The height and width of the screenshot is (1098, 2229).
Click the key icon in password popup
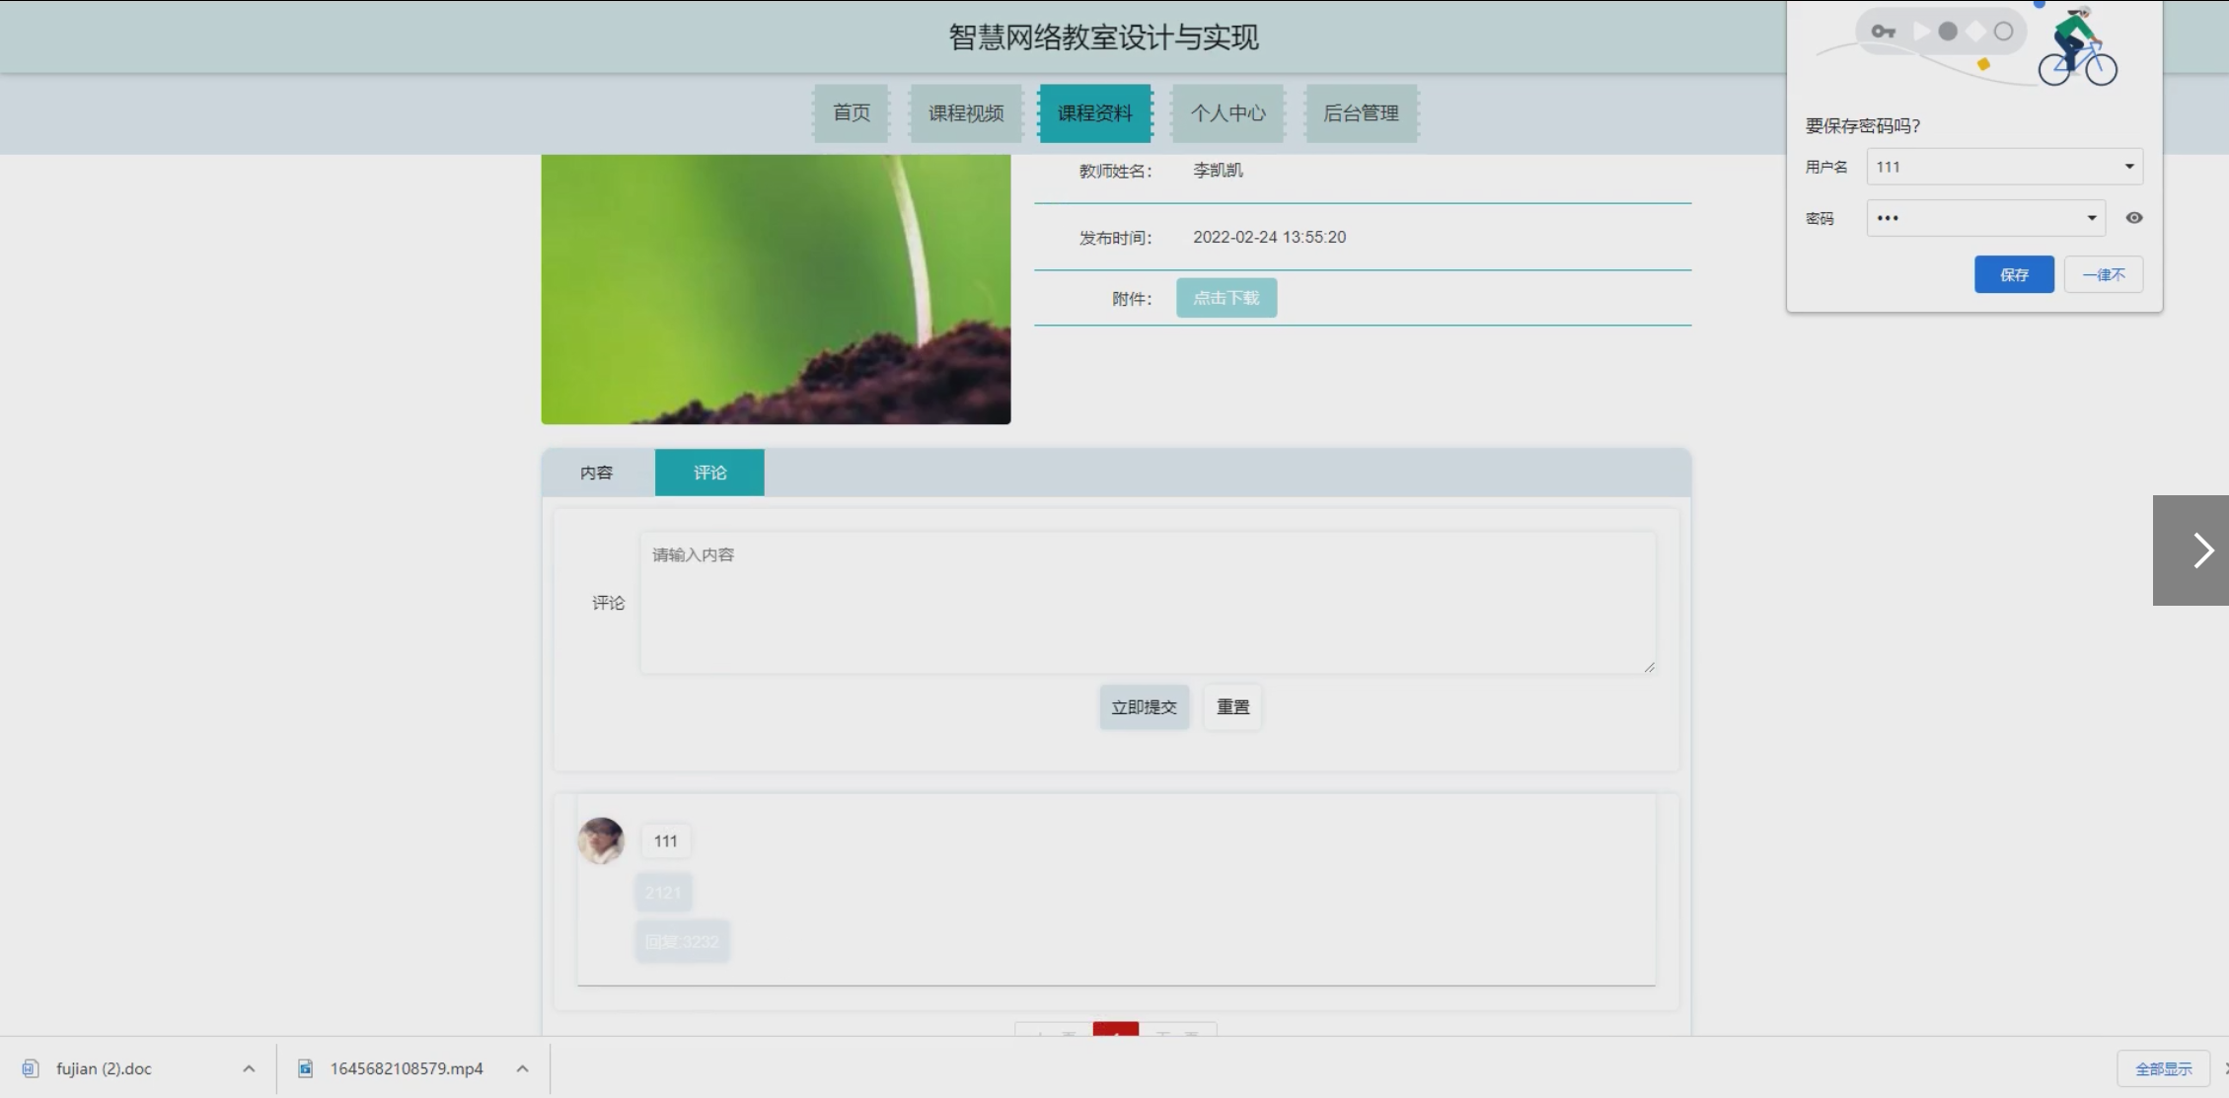point(1883,32)
